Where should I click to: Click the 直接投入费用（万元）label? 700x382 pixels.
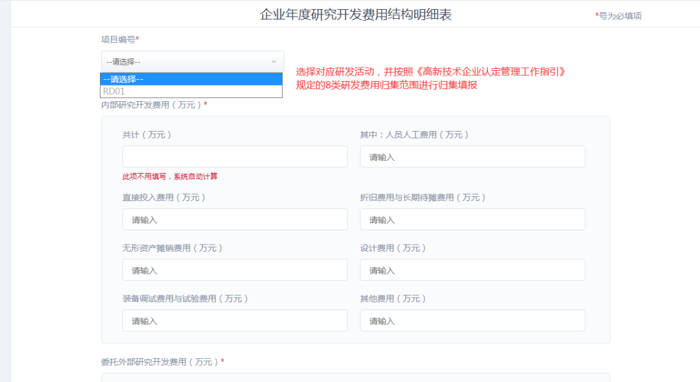click(164, 197)
